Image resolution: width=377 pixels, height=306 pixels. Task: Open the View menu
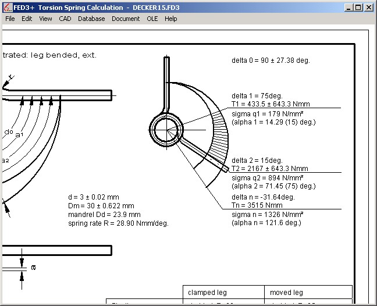click(x=45, y=19)
